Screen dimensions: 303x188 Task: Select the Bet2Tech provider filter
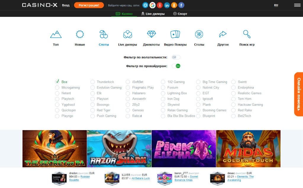tap(241, 116)
